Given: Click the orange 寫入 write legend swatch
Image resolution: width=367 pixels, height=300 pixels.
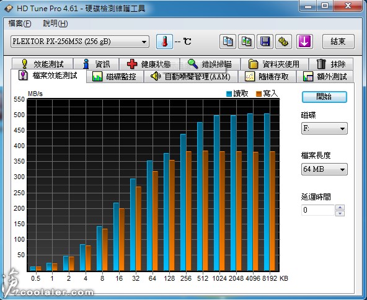Looking at the screenshot, I should pyautogui.click(x=259, y=94).
